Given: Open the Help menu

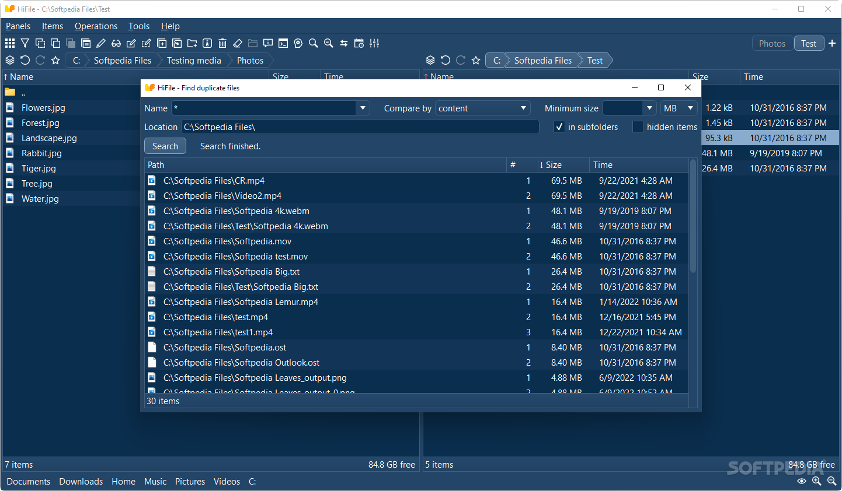Looking at the screenshot, I should 171,26.
